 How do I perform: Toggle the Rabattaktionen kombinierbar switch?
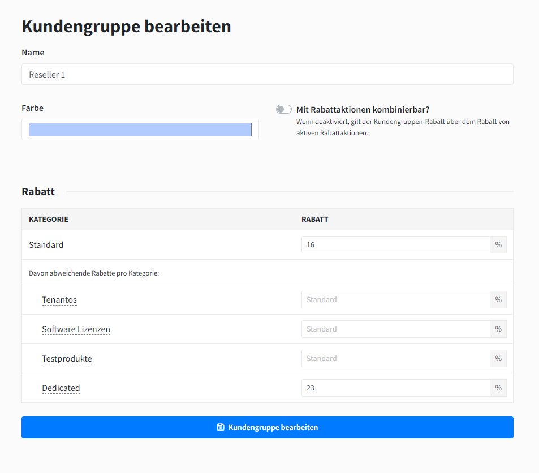284,110
